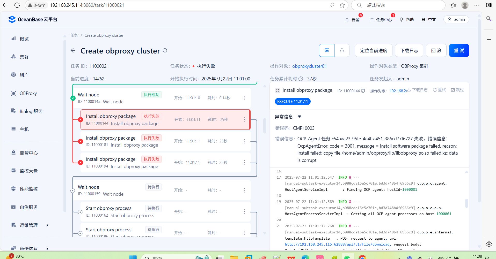Open more menu for subtask 11000144
This screenshot has height=259, width=496.
click(245, 119)
